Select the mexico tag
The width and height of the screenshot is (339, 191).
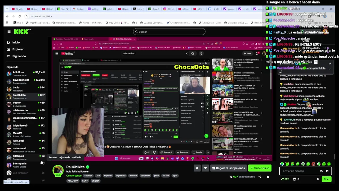[x=133, y=176]
